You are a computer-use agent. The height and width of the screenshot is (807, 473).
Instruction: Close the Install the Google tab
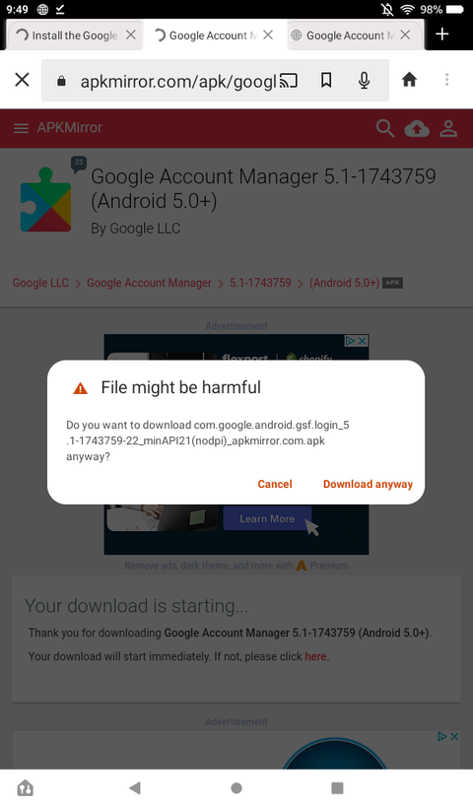click(x=131, y=34)
